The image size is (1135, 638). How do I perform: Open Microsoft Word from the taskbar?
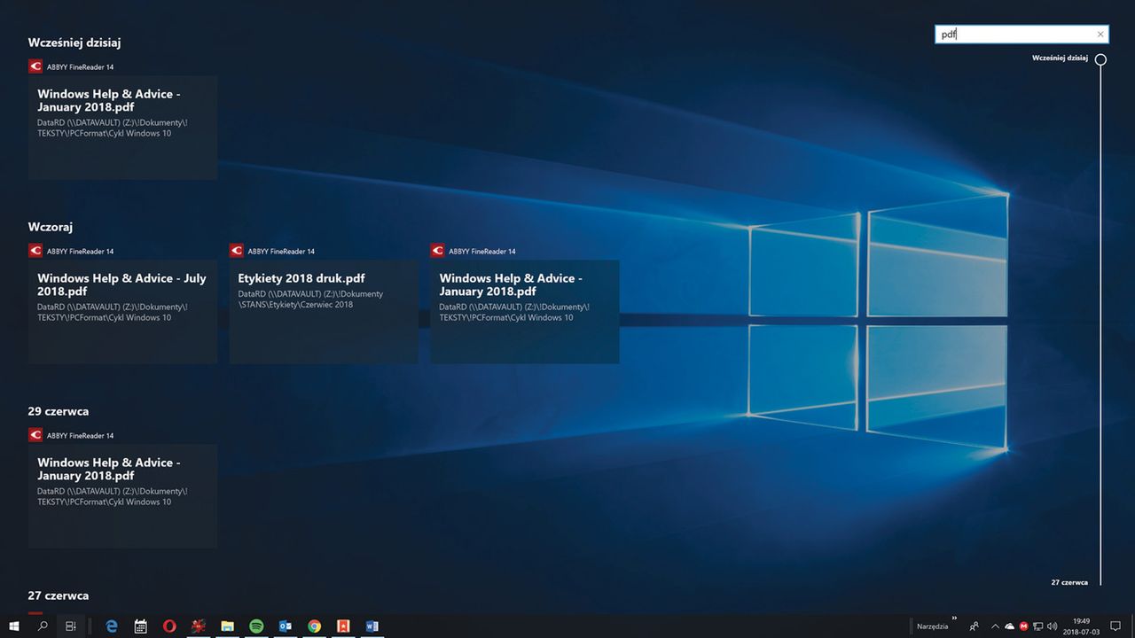(372, 626)
